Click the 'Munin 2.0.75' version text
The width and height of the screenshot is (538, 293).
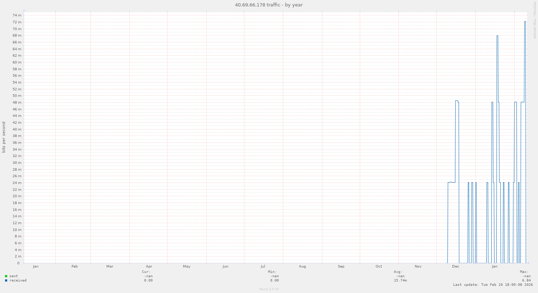click(269, 289)
